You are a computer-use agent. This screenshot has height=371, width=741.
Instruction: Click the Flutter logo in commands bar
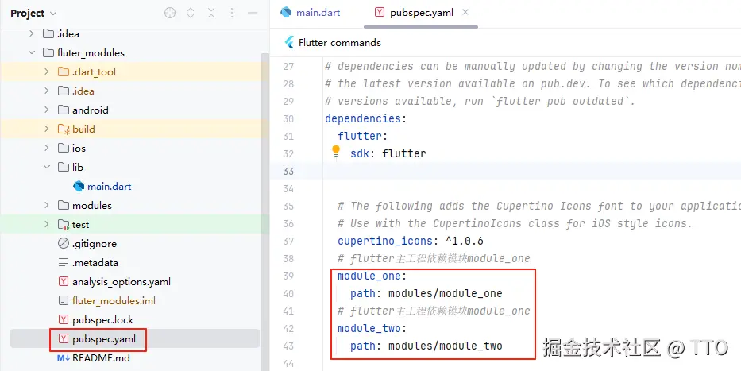pyautogui.click(x=289, y=43)
